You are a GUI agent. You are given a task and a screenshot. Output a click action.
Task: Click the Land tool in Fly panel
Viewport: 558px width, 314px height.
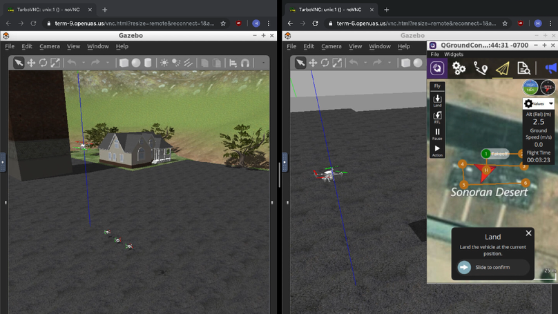pyautogui.click(x=437, y=101)
